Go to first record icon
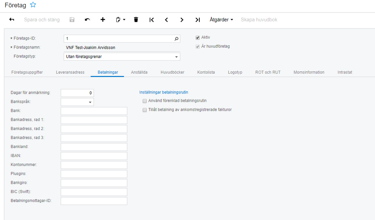375x220 pixels. click(x=152, y=20)
